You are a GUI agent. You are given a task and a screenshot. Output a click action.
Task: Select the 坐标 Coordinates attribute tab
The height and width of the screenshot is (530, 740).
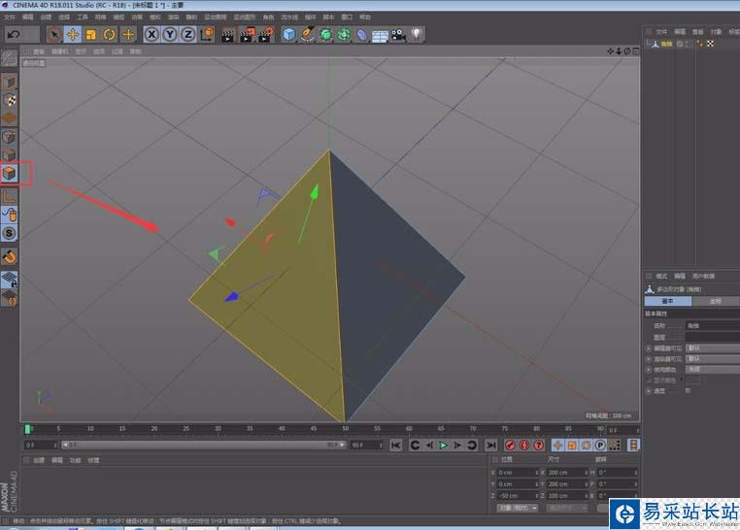[x=716, y=301]
